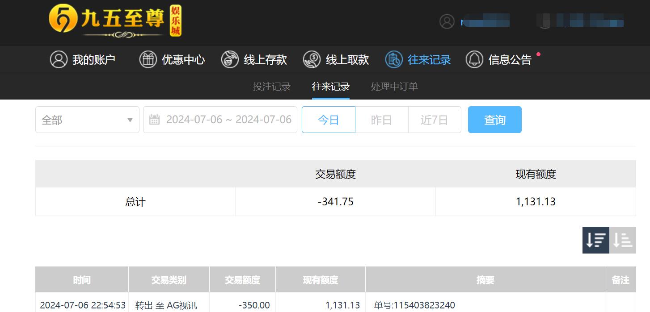This screenshot has height=312, width=650.
Task: Sort records ascending with right sort icon
Action: (622, 240)
